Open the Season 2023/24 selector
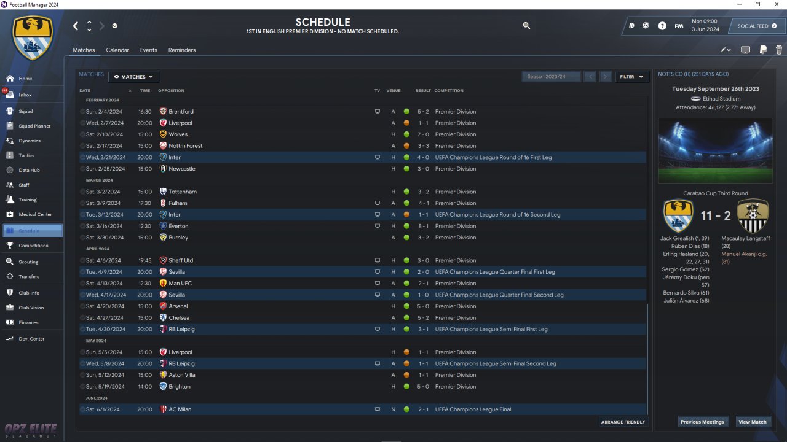Image resolution: width=787 pixels, height=442 pixels. tap(552, 77)
